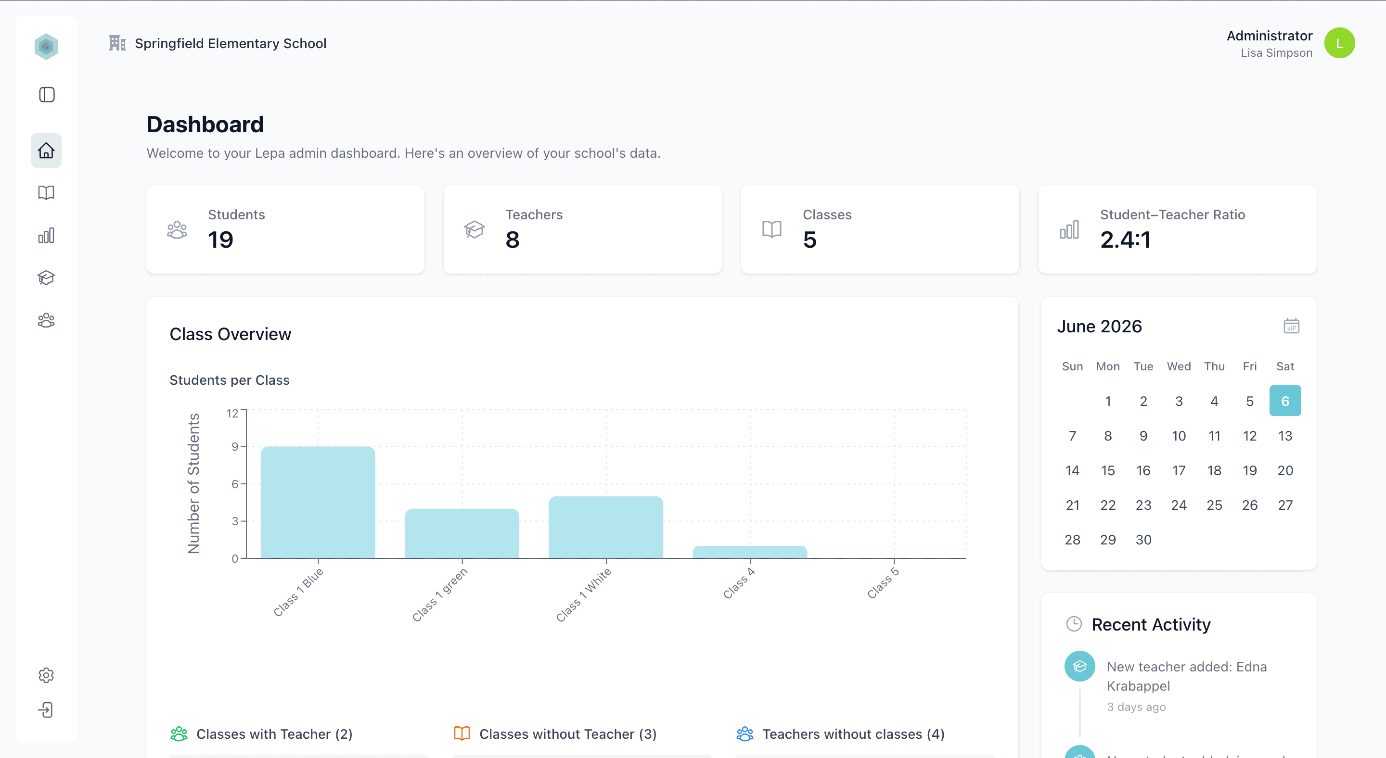Click the Classes card book icon
Screen dimensions: 1386x758
point(772,229)
